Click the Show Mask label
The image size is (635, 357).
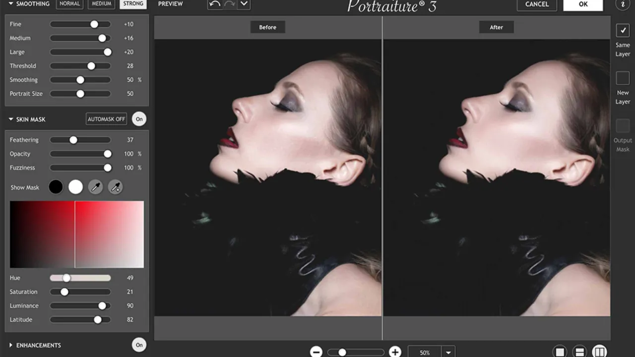coord(25,187)
